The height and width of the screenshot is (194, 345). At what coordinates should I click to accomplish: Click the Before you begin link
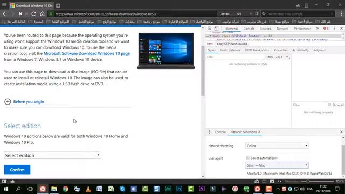[29, 102]
